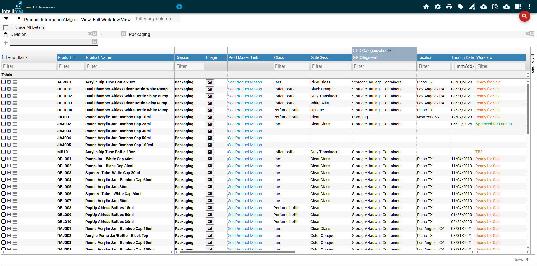
Task: Click the print icon in the toolbar
Action: (x=449, y=7)
